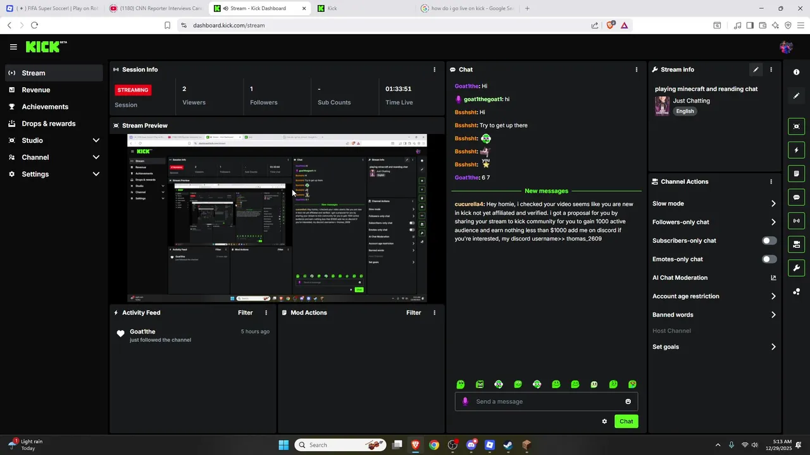Open the Mod Actions Filter dropdown

(x=413, y=313)
